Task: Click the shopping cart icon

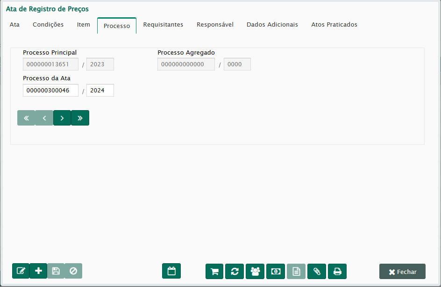Action: (214, 272)
